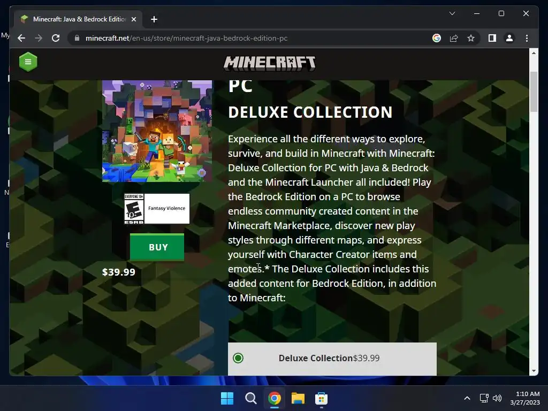
Task: Open Google icon in address bar
Action: (x=437, y=38)
